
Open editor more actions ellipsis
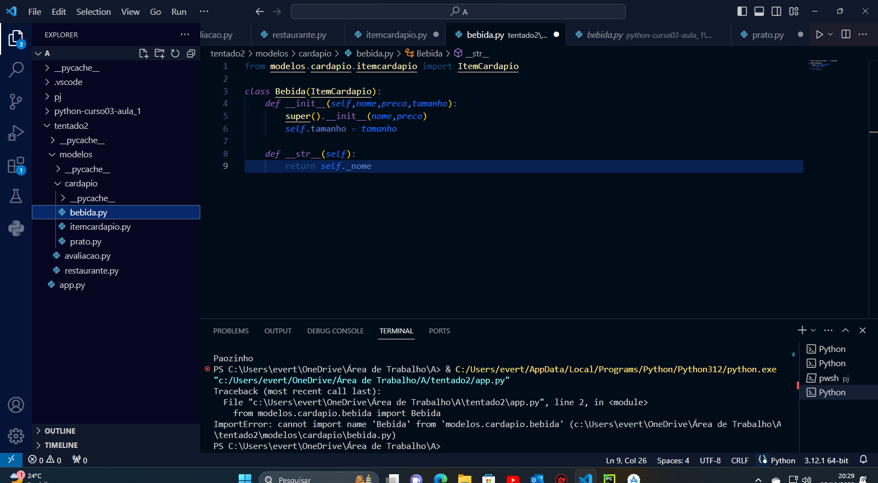(x=863, y=35)
